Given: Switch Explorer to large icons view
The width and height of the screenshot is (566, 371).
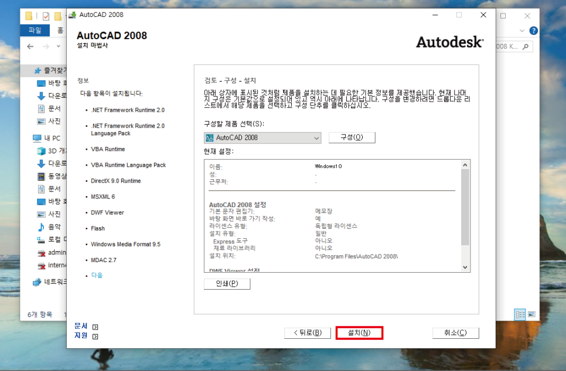Looking at the screenshot, I should point(531,314).
